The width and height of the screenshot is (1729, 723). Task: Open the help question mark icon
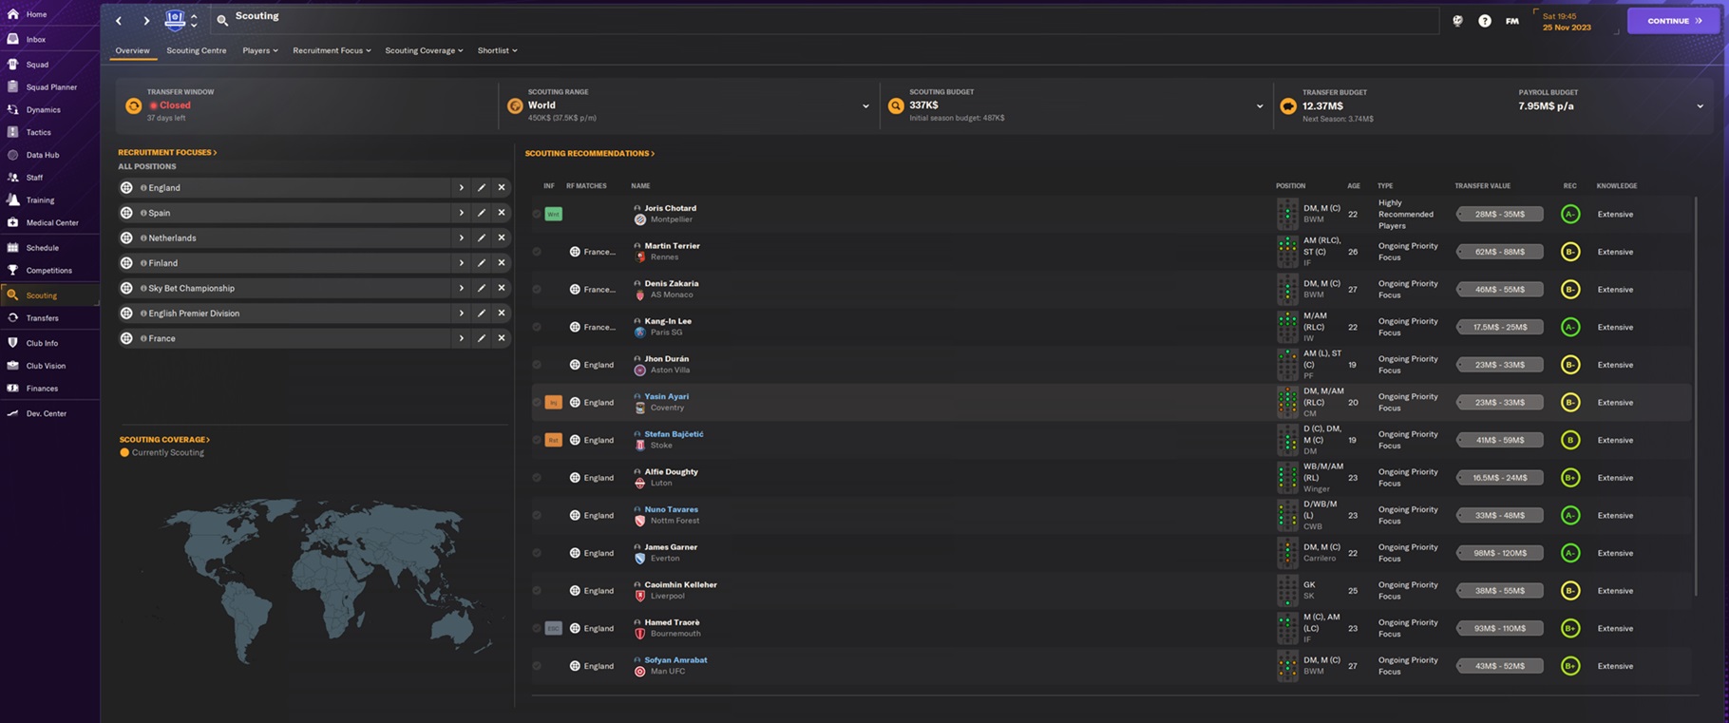tap(1484, 21)
